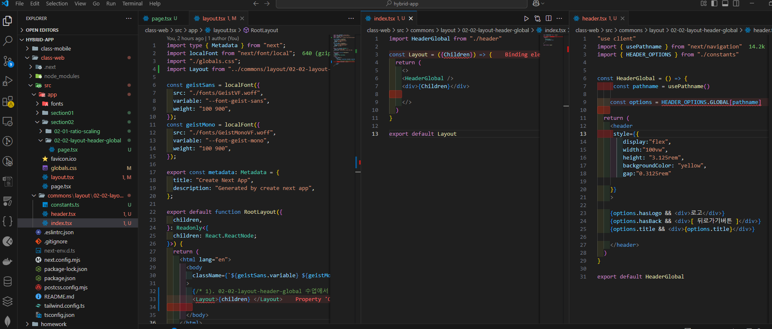Open the Search view in activity bar

(8, 40)
